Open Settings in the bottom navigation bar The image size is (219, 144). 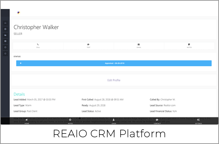199,121
